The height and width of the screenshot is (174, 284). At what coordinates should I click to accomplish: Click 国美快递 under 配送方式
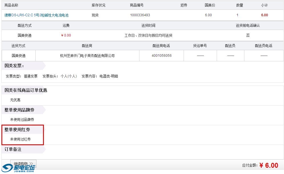pos(25,36)
